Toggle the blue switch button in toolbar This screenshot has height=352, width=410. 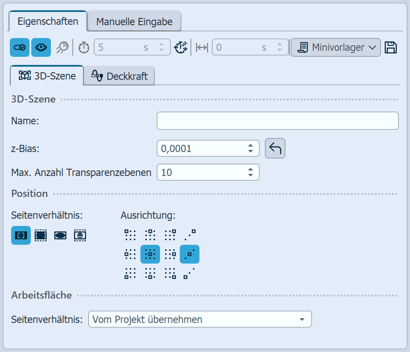coord(20,47)
